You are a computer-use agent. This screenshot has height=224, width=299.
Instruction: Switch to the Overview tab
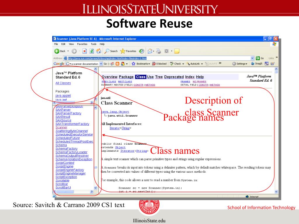pyautogui.click(x=110, y=77)
